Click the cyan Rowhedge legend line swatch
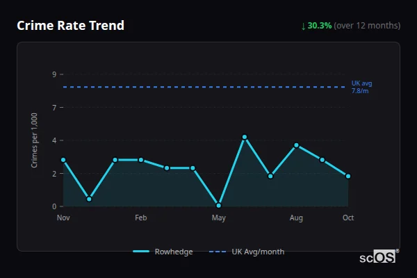 point(141,252)
